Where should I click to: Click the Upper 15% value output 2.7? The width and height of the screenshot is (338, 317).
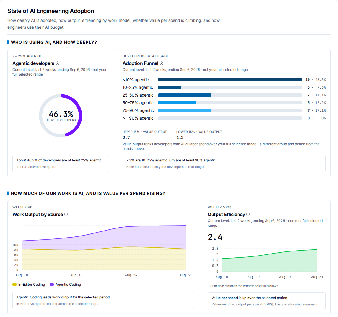click(x=126, y=138)
